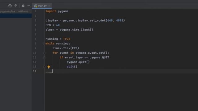Click the collapse all icon in project toolbar
The image size is (198, 111).
[x=16, y=6]
